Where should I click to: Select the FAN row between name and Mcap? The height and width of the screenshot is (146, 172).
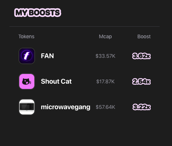(75, 56)
